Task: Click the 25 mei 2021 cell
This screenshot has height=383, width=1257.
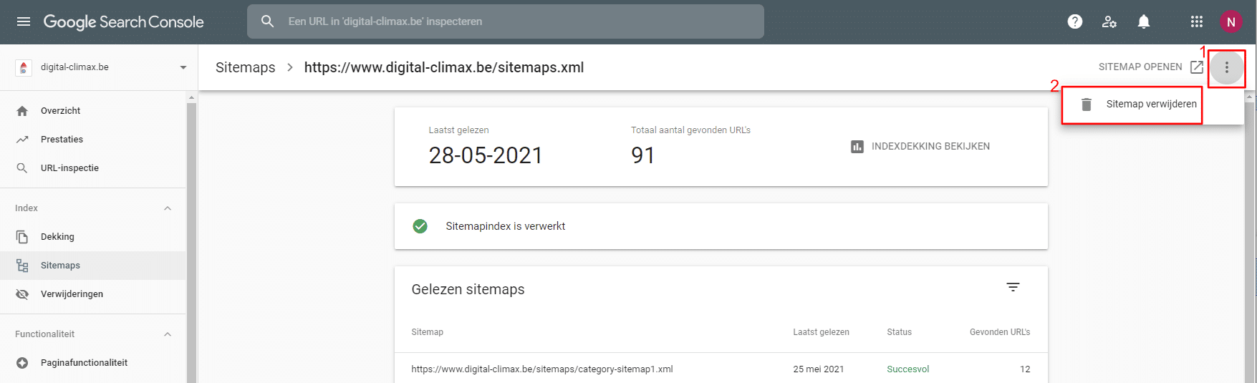Action: coord(818,369)
